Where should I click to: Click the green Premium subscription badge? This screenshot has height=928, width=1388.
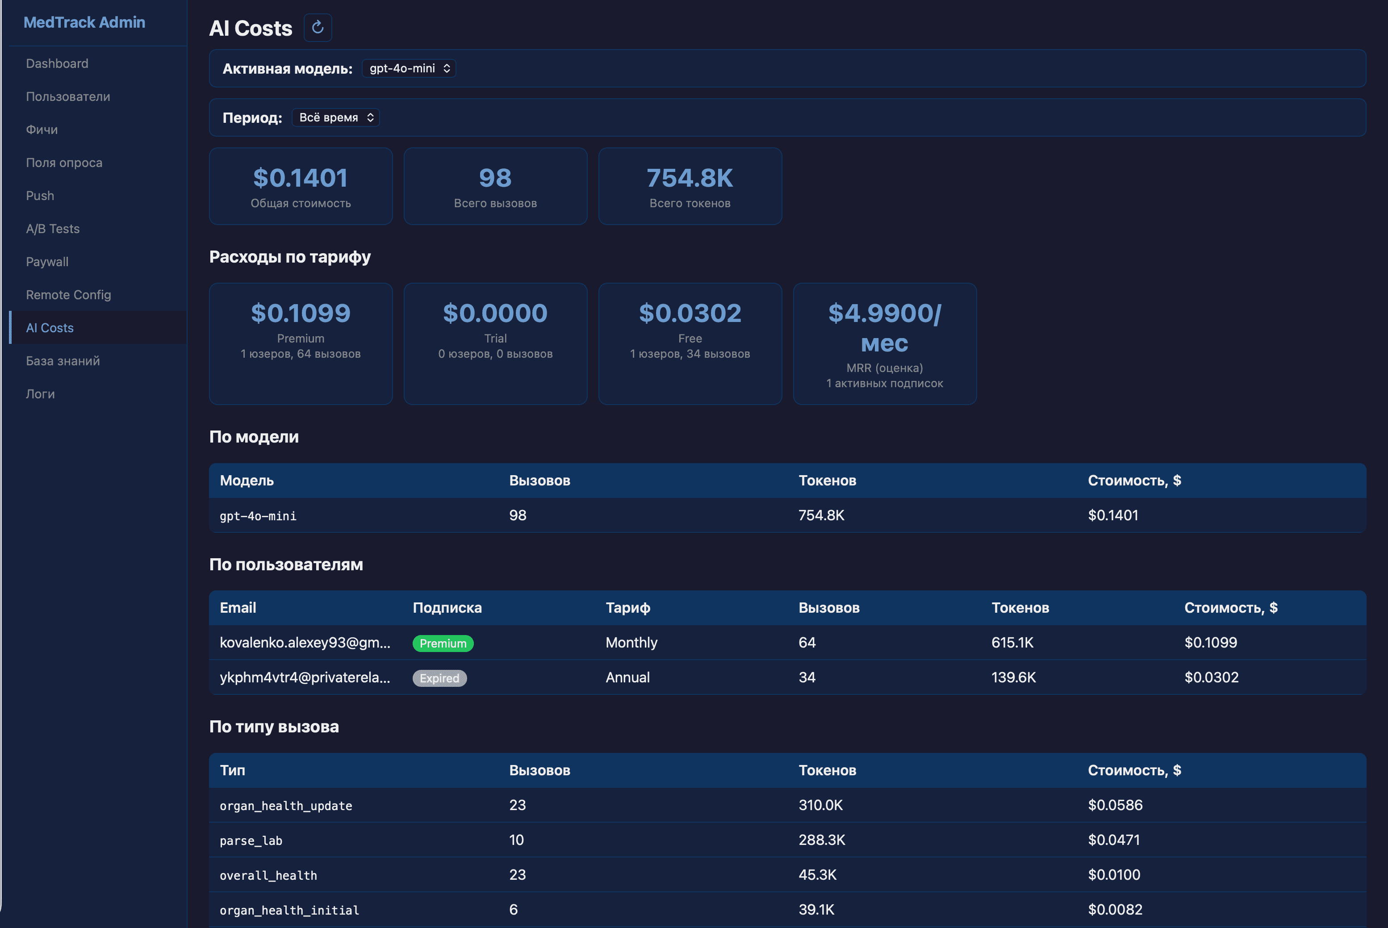click(x=443, y=644)
